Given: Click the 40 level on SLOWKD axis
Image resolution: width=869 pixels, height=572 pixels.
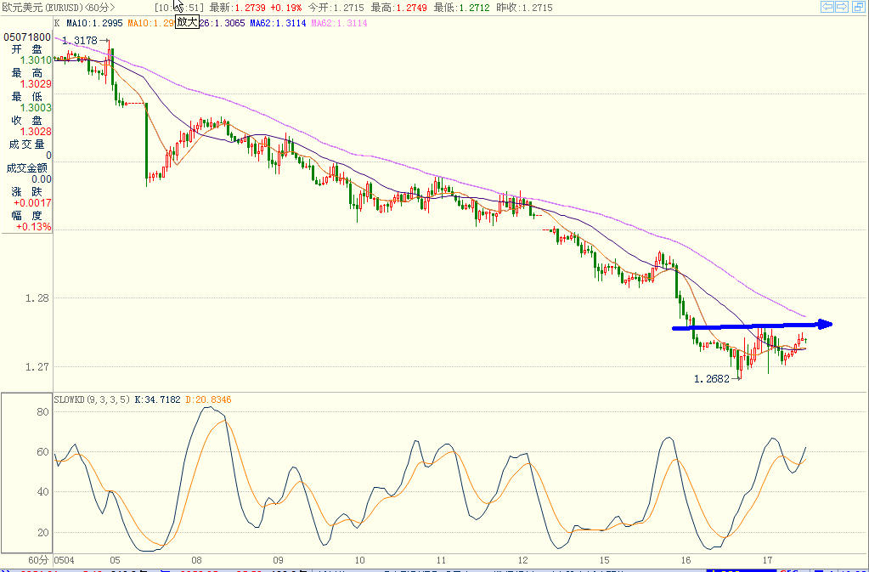Looking at the screenshot, I should pos(42,491).
